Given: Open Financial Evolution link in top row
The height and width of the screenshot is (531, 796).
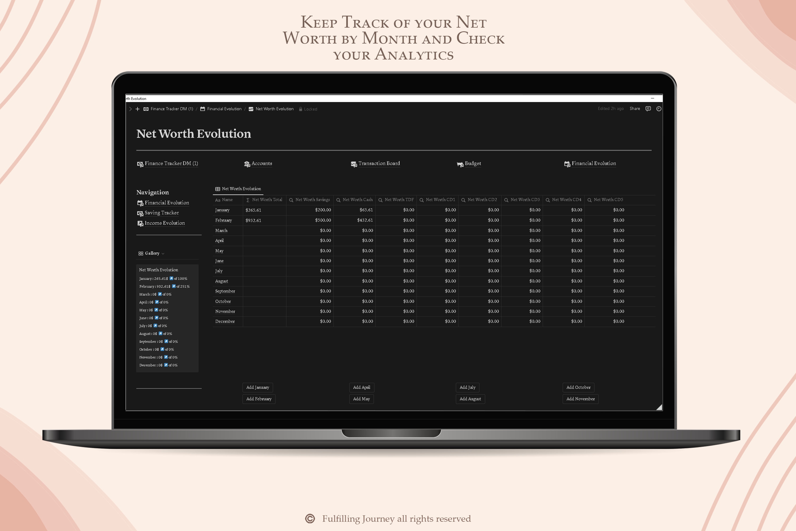Looking at the screenshot, I should pyautogui.click(x=590, y=164).
